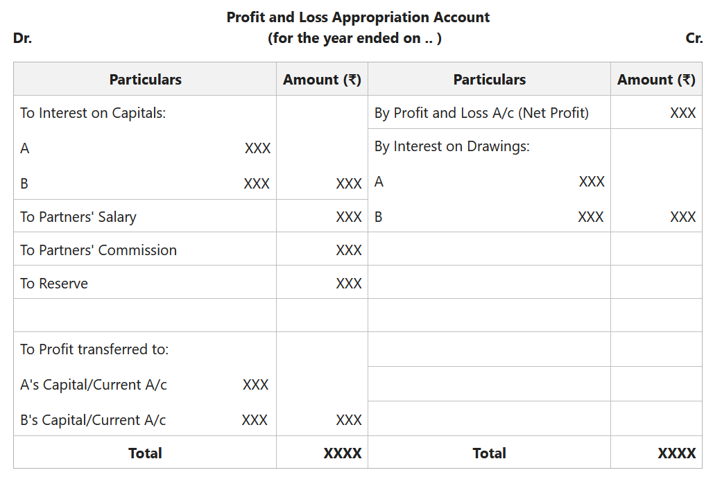Viewport: 713px width, 477px height.
Task: Click the debit-side Total label
Action: 145,453
